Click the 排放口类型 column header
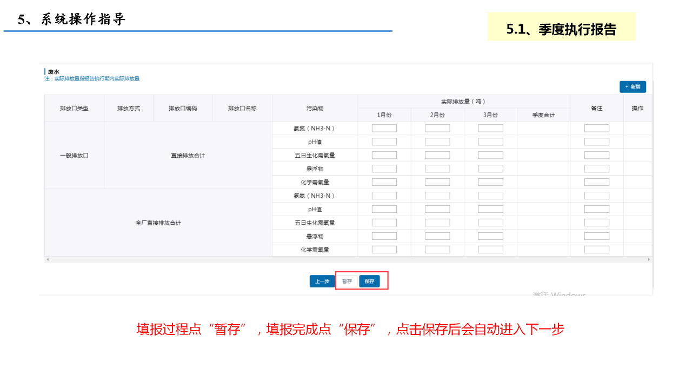The image size is (692, 389). coord(74,109)
